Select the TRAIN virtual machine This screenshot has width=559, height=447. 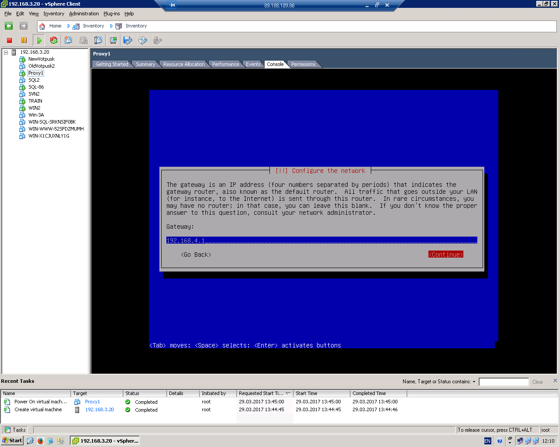point(35,101)
